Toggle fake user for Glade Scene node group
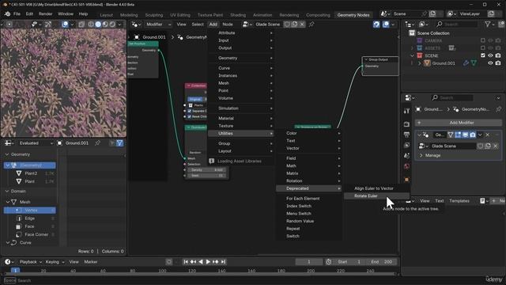Viewport: 506px width, 285px height. (287, 25)
